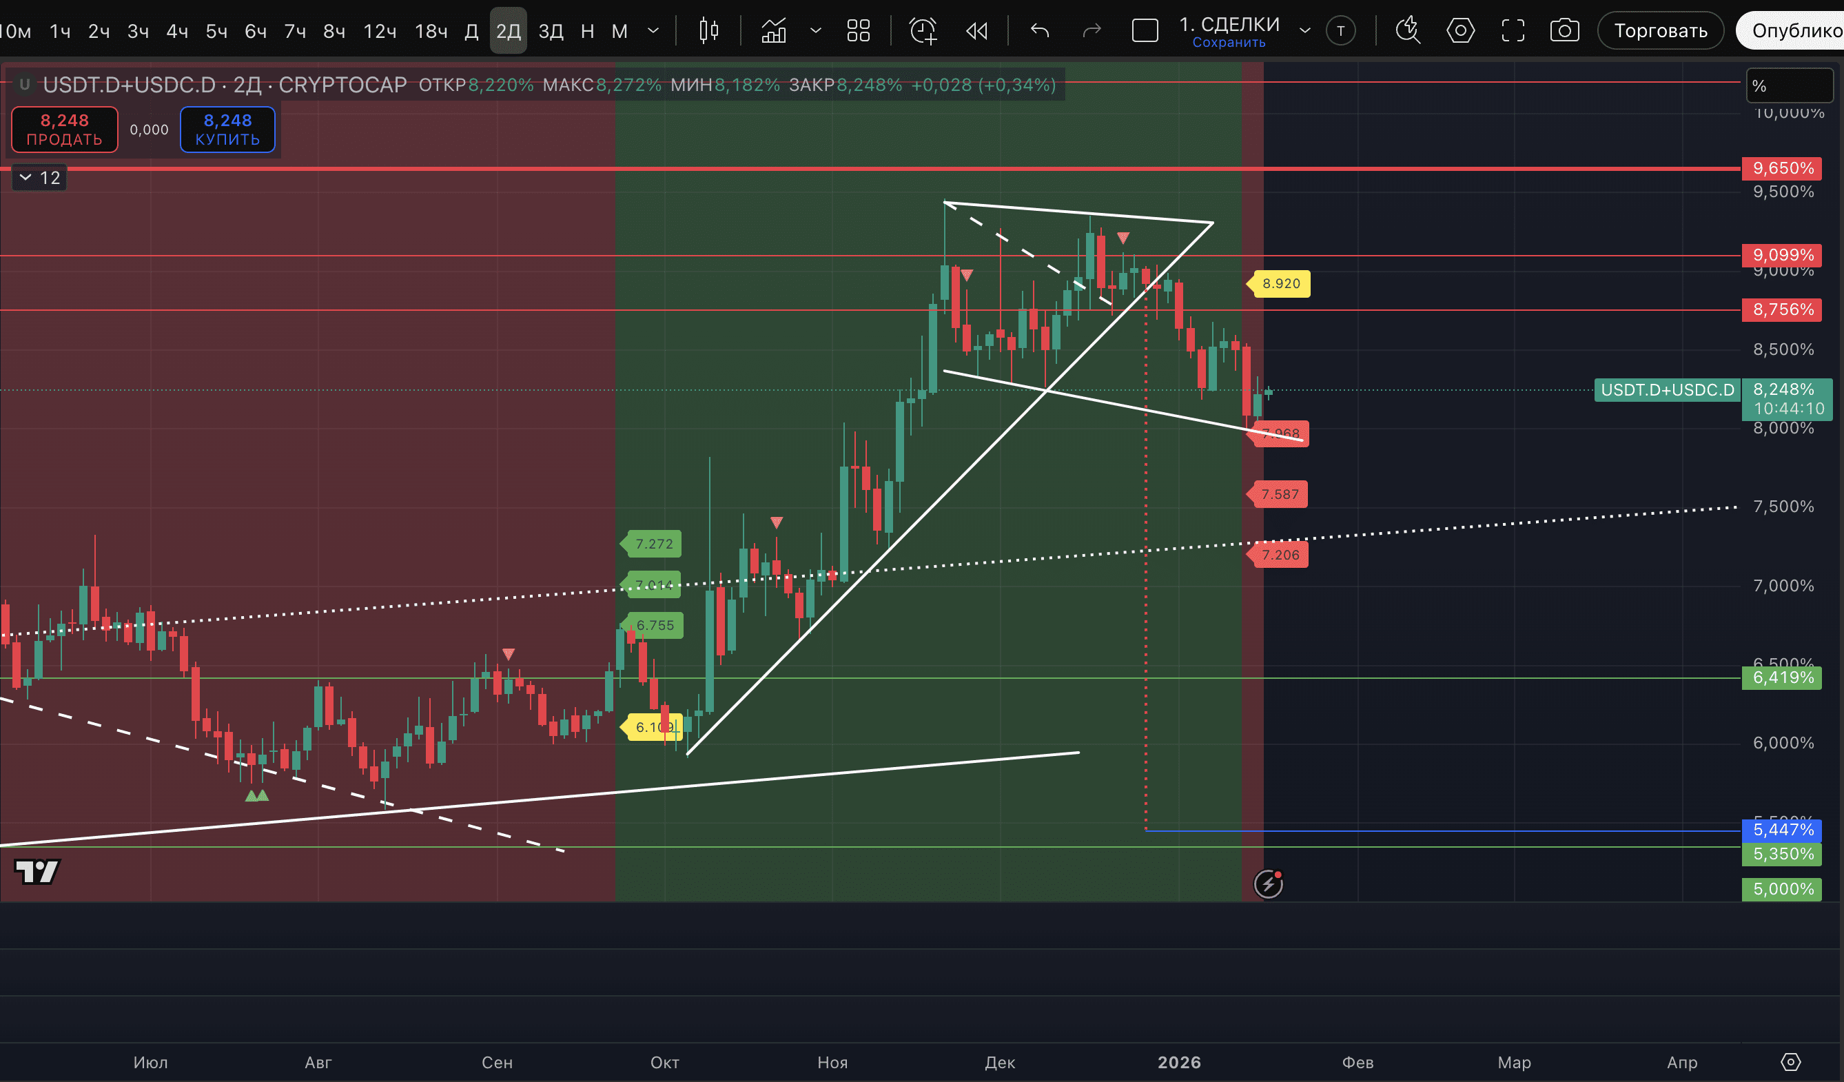Open the indicator templates grid
Viewport: 1844px width, 1082px height.
[x=858, y=31]
